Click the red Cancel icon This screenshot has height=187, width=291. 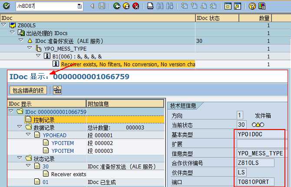[136, 6]
